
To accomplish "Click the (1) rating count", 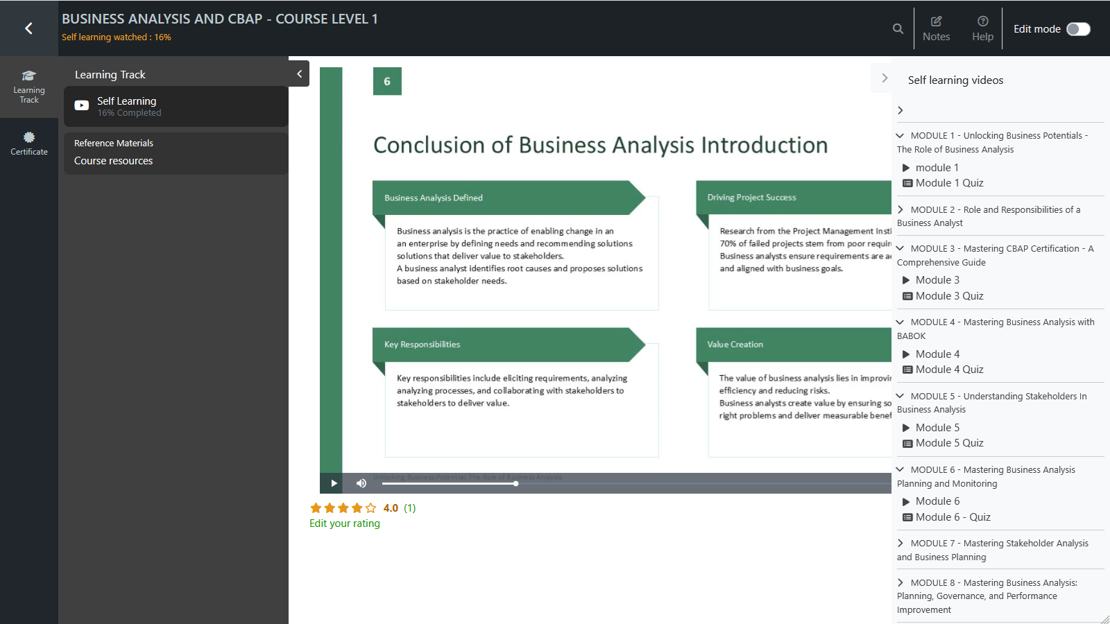I will pos(410,508).
